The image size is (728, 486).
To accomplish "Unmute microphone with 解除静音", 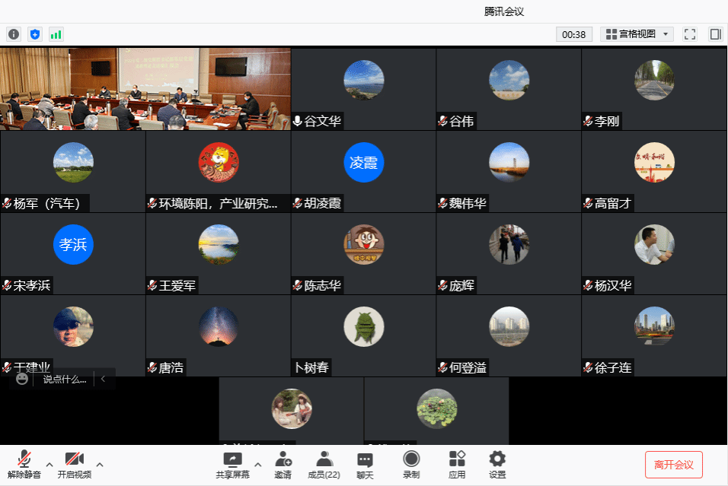I will tap(24, 464).
